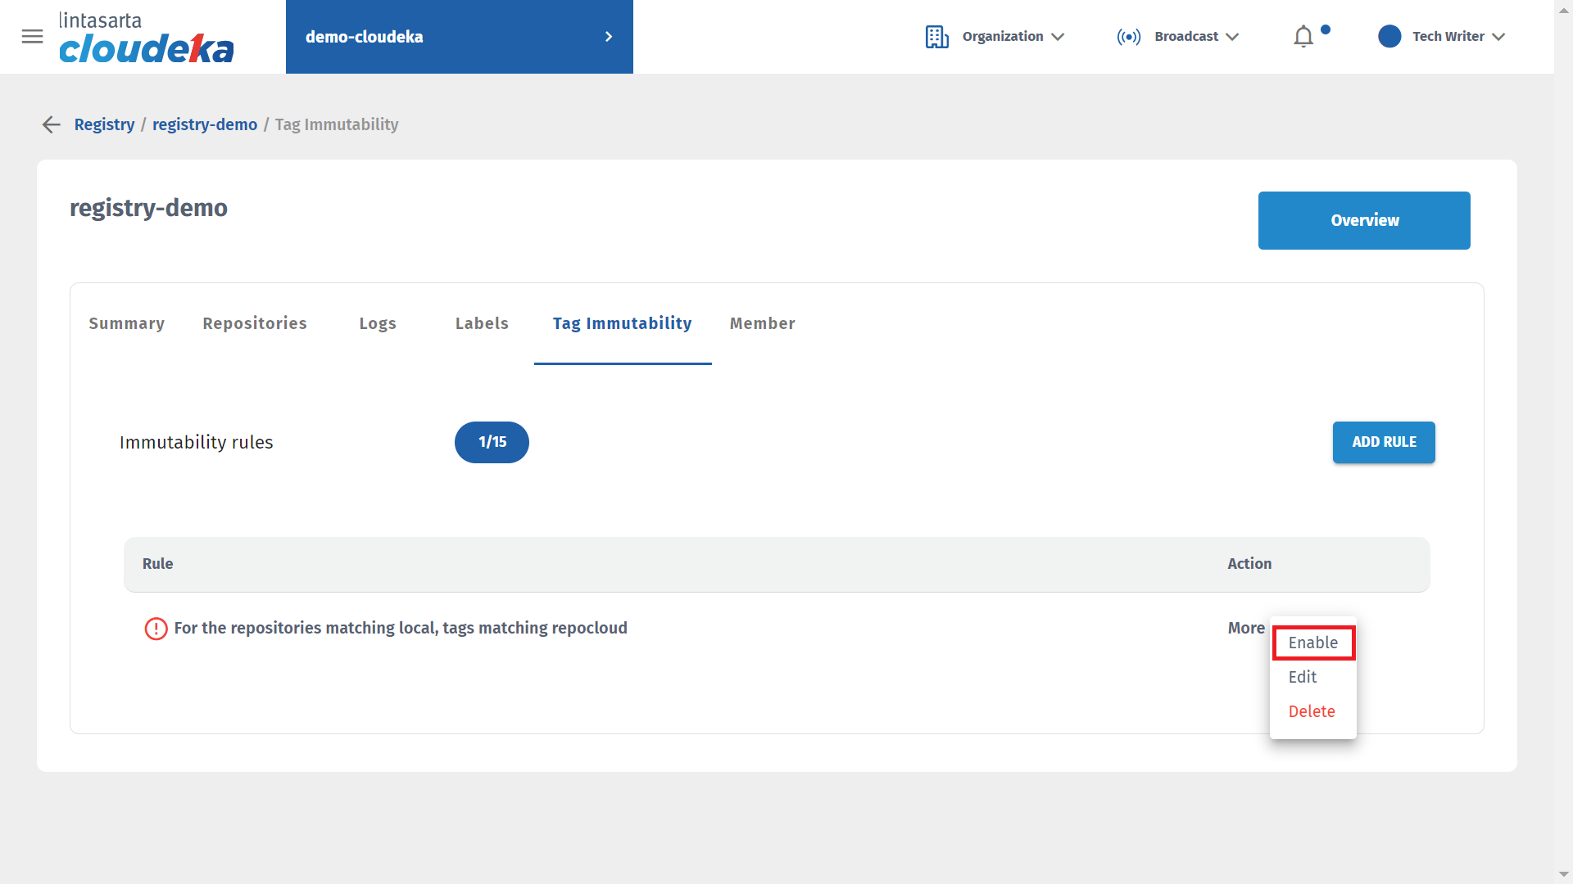Click the Organization building icon
The image size is (1573, 884).
coord(936,37)
